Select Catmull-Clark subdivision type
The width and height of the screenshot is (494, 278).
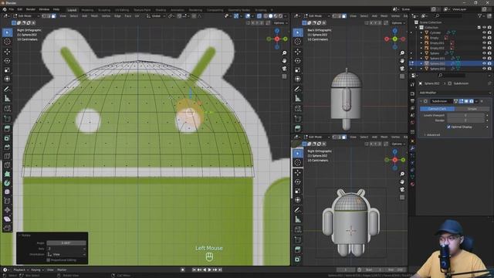(x=437, y=109)
